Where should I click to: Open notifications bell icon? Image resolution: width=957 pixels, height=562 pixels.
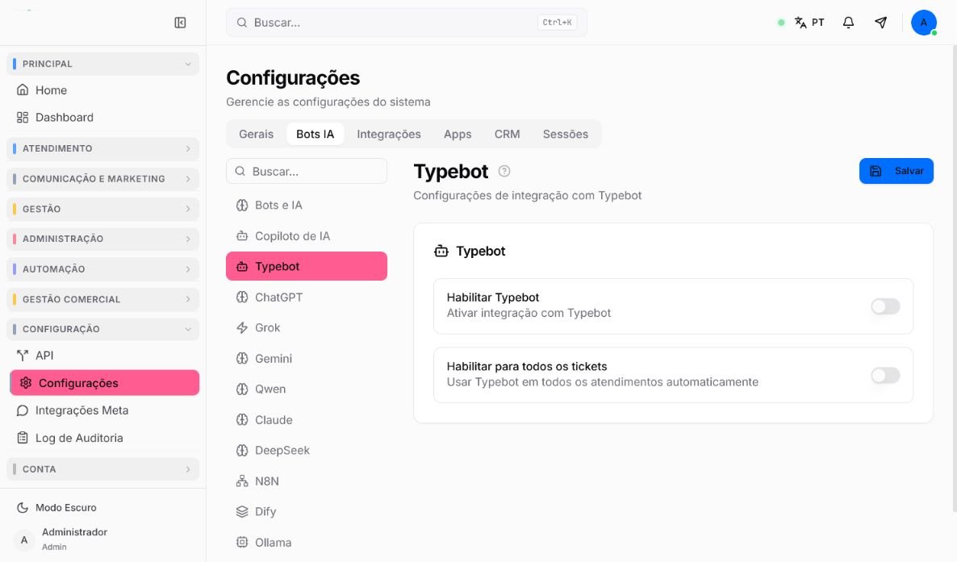(848, 23)
